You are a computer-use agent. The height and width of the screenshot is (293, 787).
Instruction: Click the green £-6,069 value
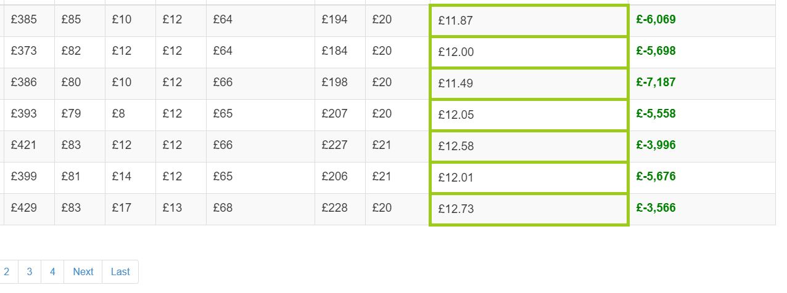pyautogui.click(x=656, y=20)
